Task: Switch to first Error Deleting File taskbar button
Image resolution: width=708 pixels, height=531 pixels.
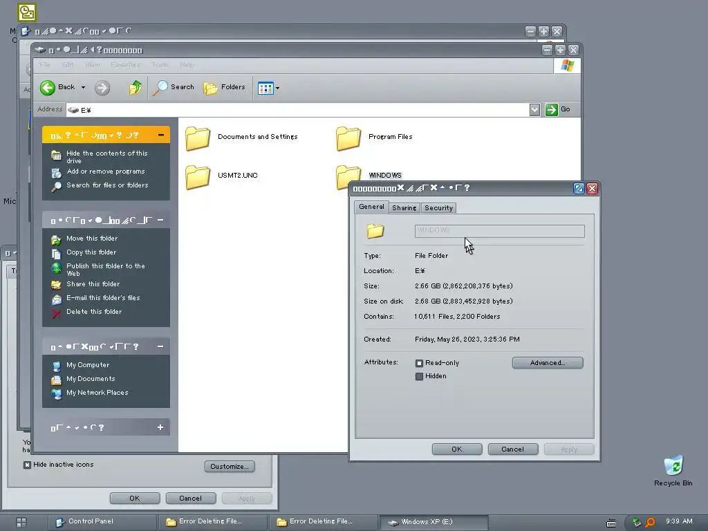Action: (x=212, y=522)
